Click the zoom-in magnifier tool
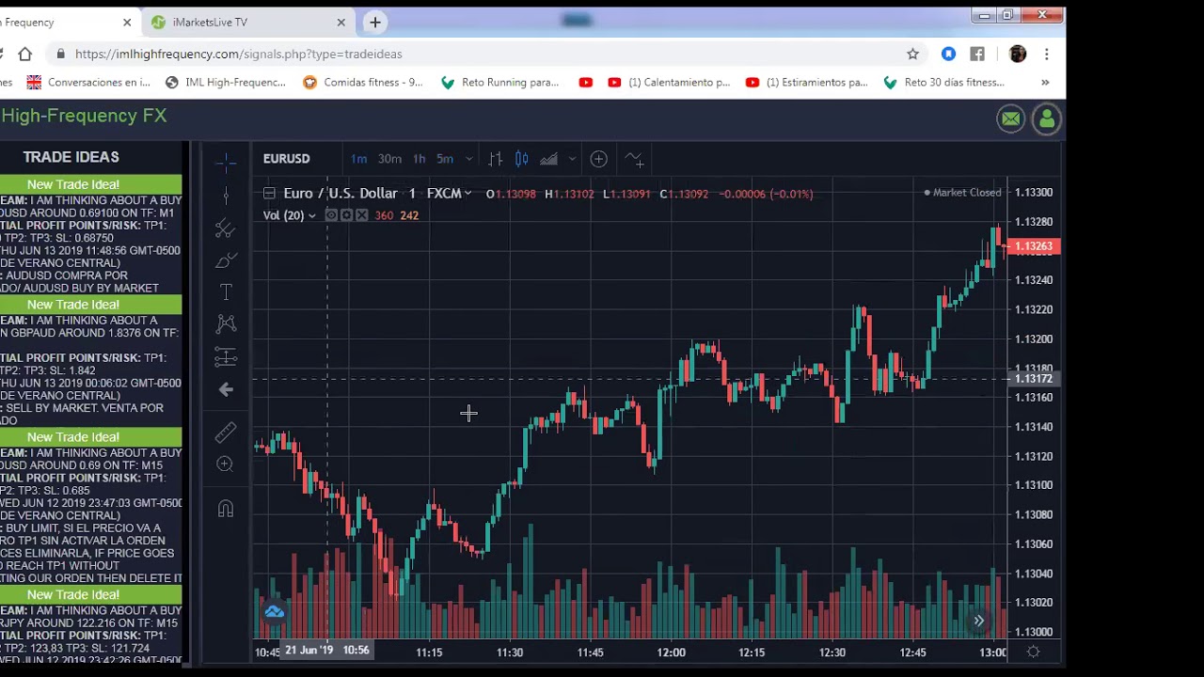The image size is (1204, 677). [x=226, y=464]
